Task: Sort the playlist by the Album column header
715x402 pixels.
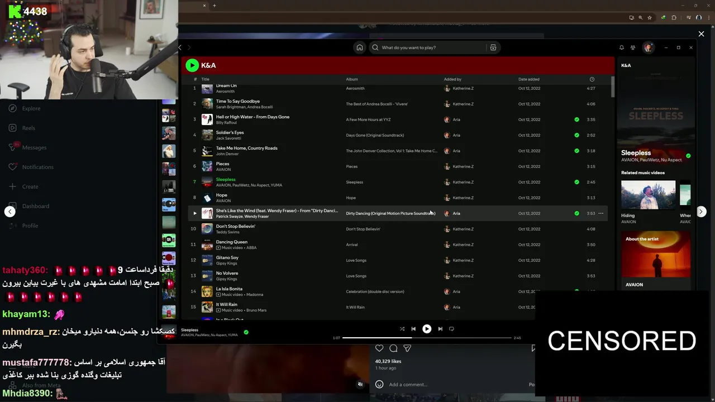Action: pos(352,79)
